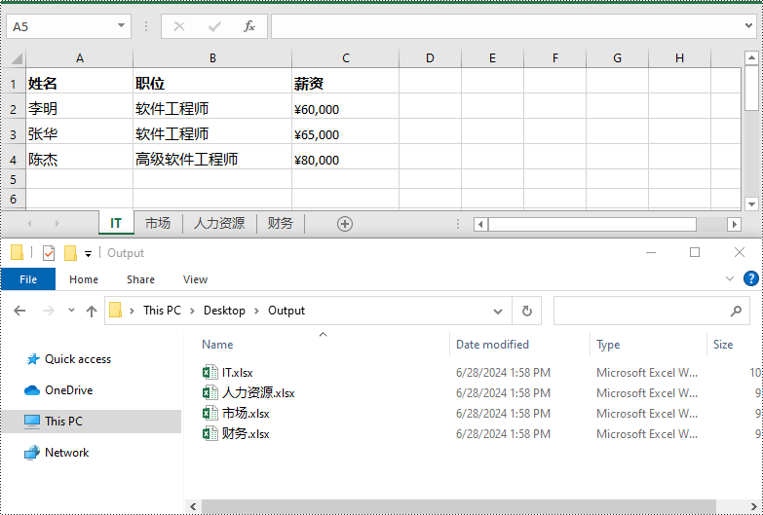Click the OneDrive cloud icon
763x515 pixels.
(x=32, y=390)
